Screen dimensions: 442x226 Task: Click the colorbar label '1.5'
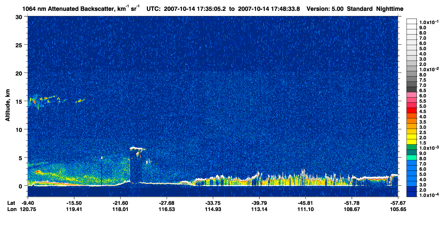click(423, 143)
